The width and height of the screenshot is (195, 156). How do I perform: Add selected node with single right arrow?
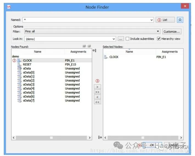tap(97, 87)
